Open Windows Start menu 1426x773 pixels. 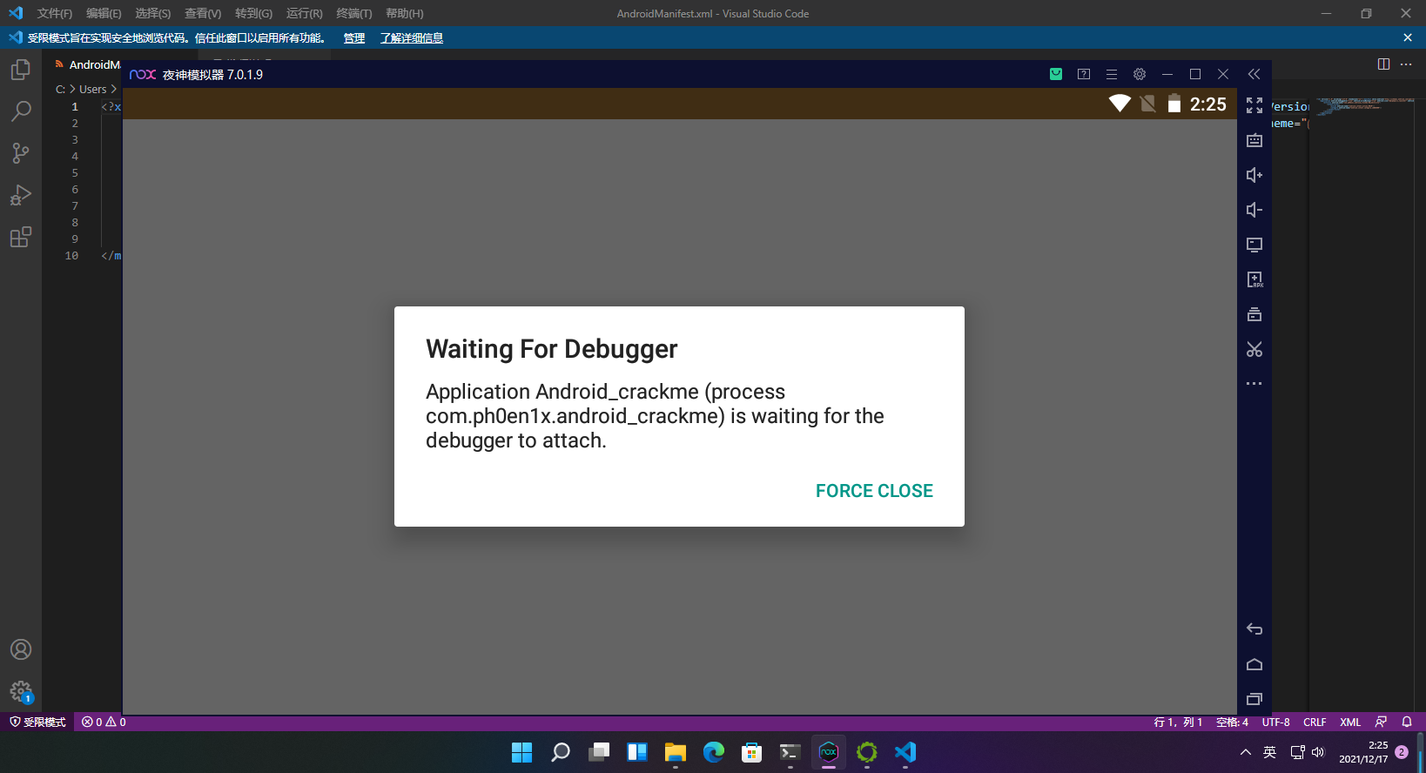521,752
